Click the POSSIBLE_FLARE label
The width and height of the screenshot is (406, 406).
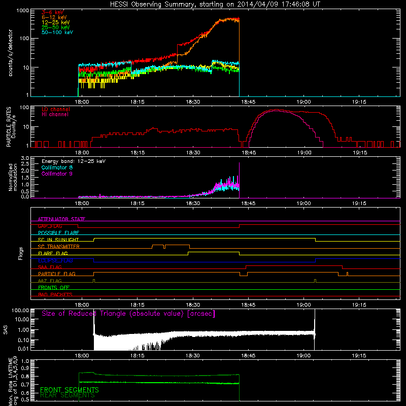(58, 233)
